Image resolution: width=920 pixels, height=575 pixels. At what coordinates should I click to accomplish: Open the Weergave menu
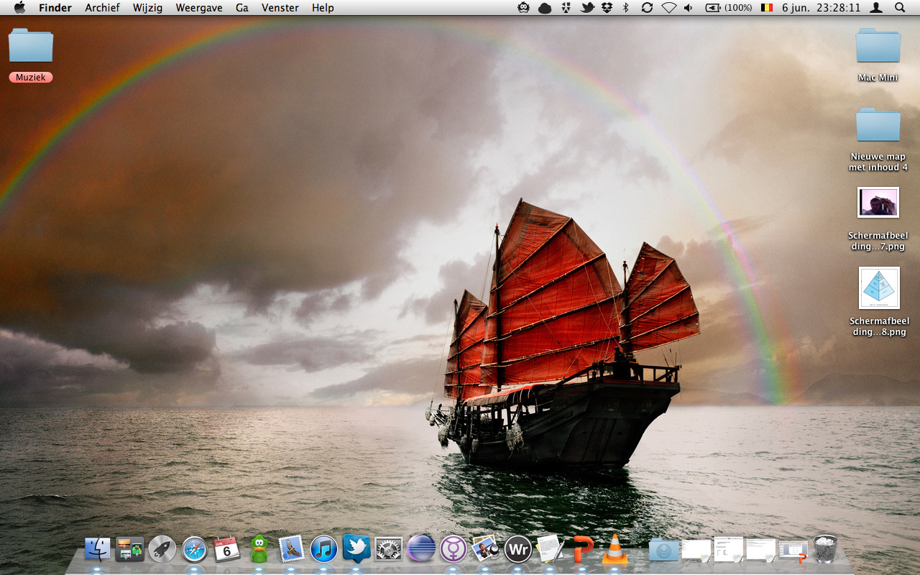[199, 8]
